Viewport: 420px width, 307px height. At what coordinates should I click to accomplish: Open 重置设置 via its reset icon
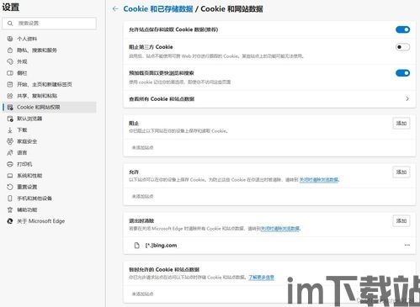[10, 187]
